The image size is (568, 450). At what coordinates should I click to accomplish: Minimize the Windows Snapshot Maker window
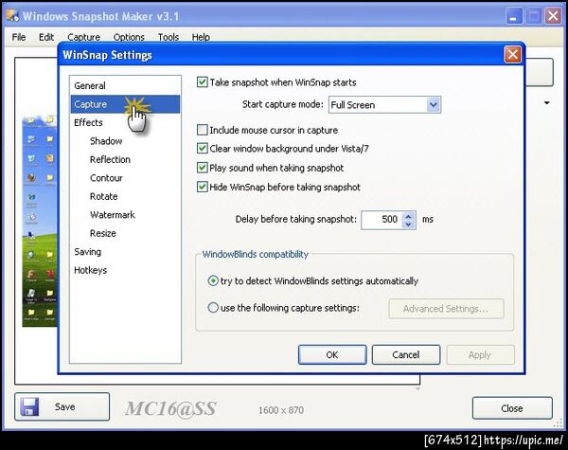513,16
